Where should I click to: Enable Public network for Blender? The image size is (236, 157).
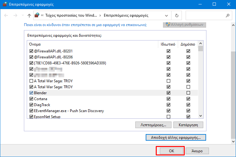coord(188,93)
